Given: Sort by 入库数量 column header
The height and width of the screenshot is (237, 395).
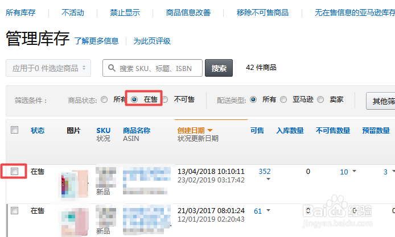Looking at the screenshot, I should (290, 130).
